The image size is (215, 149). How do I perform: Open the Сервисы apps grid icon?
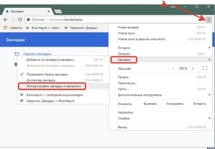tap(6, 28)
